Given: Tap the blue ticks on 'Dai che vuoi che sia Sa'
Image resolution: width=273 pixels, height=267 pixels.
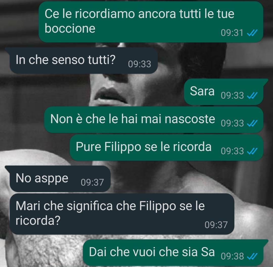Looking at the screenshot, I should [x=252, y=256].
